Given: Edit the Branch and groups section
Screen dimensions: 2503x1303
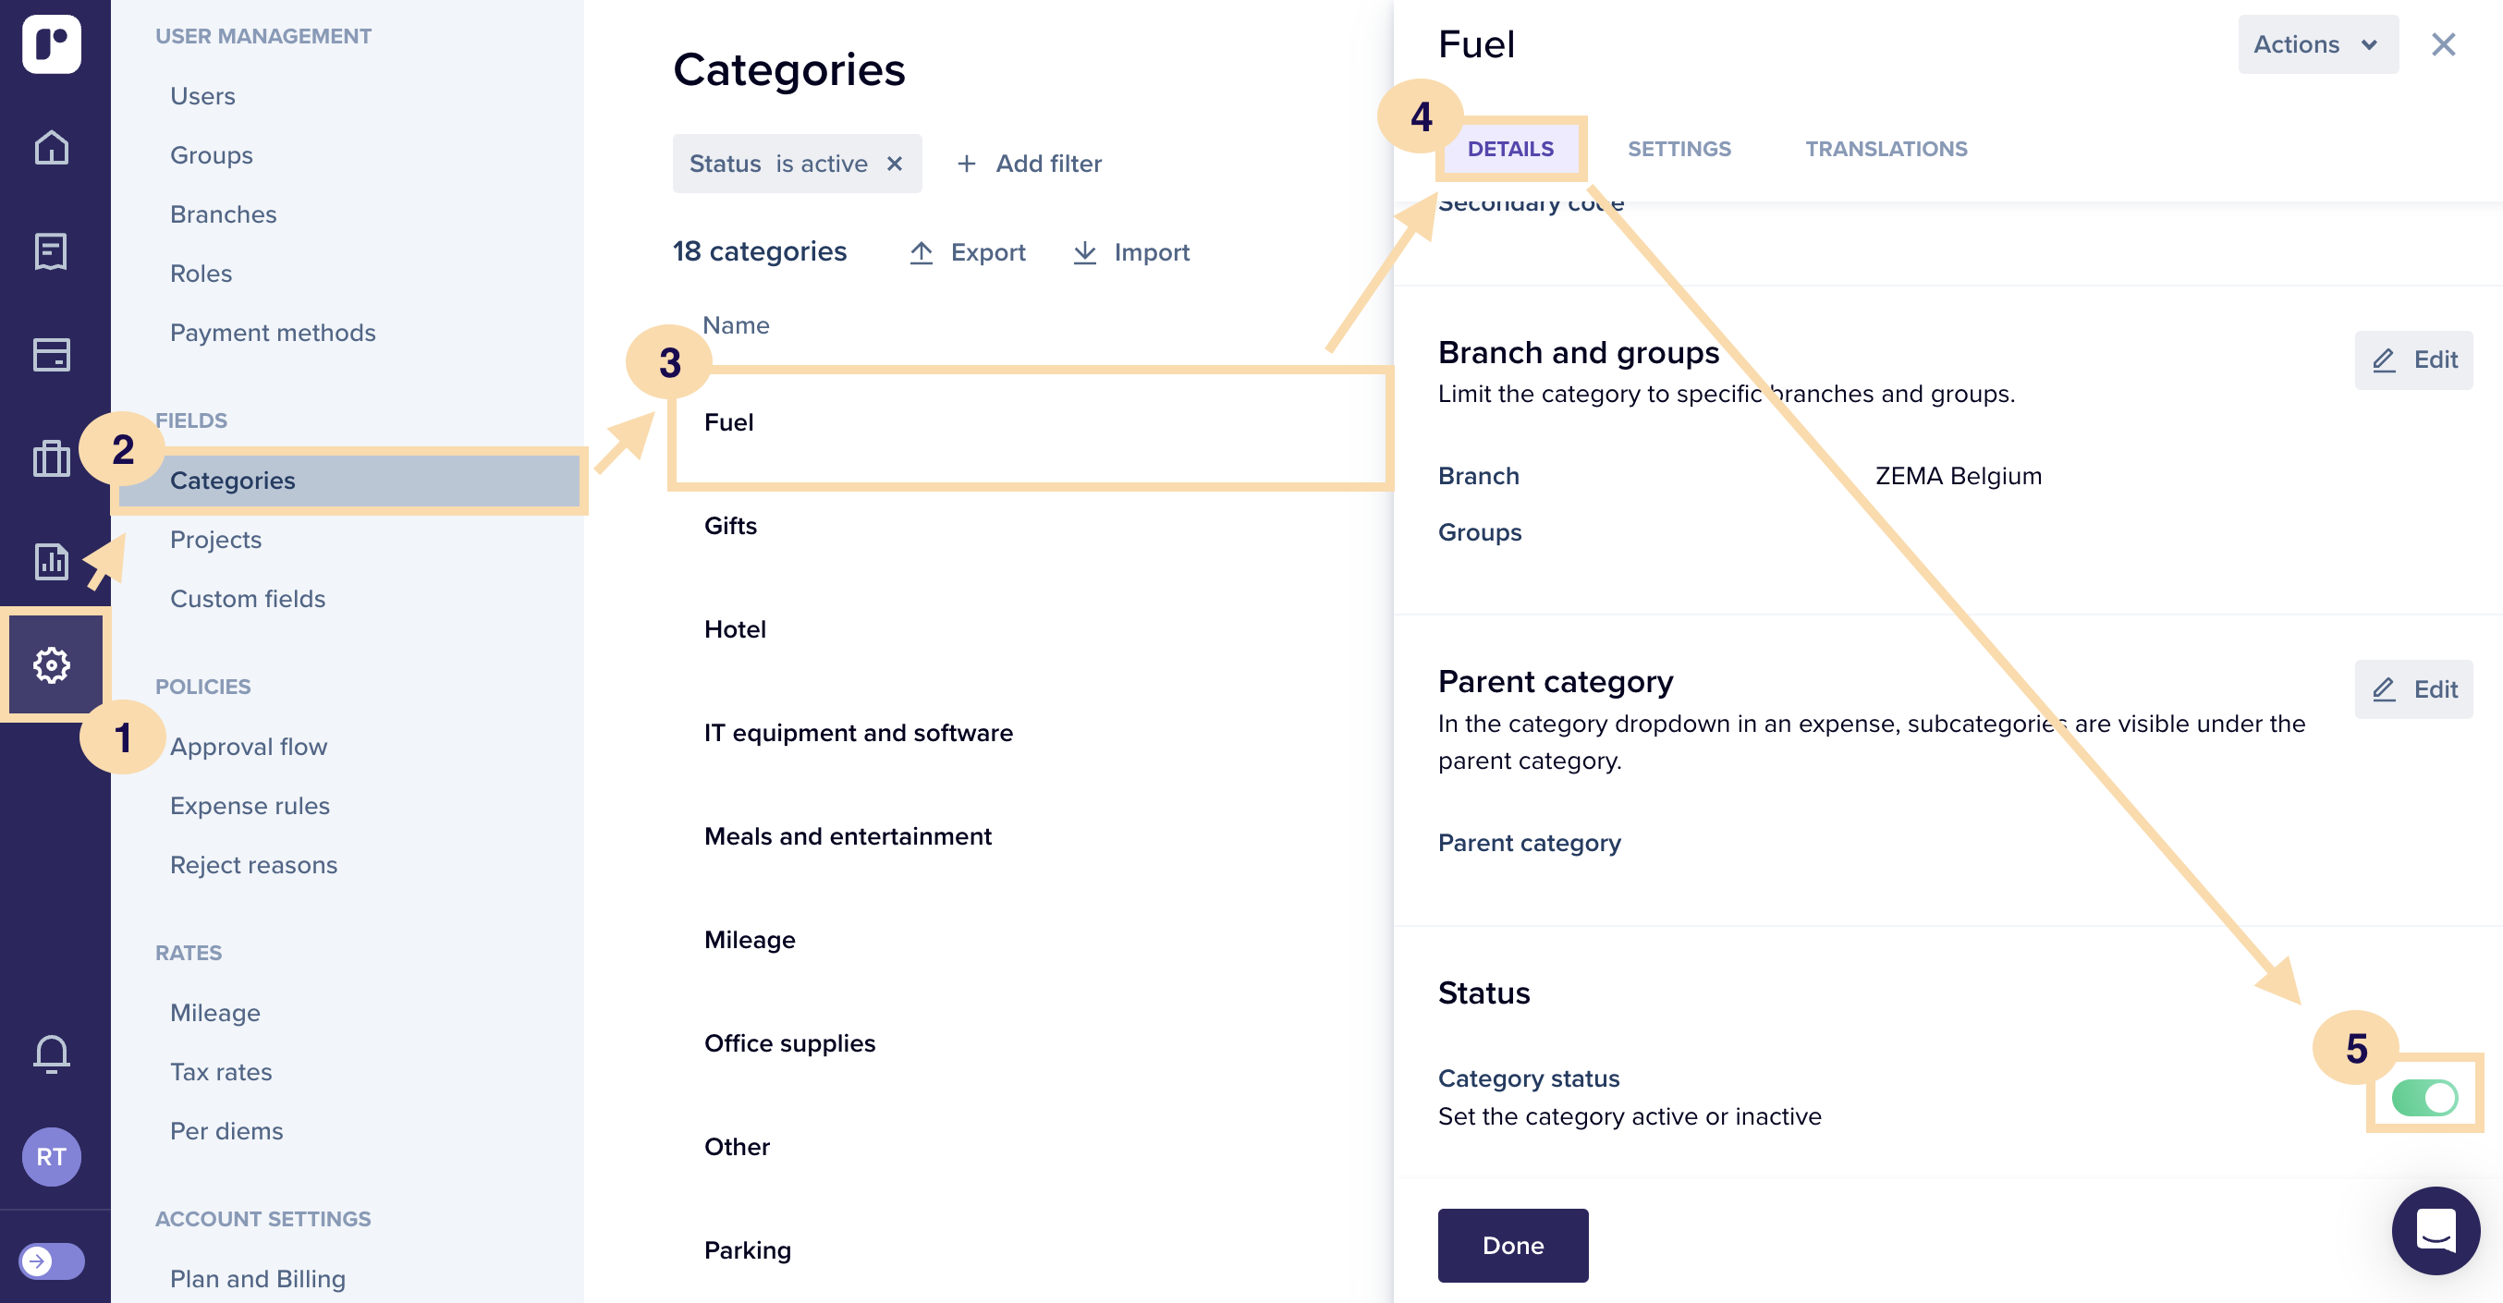Looking at the screenshot, I should pyautogui.click(x=2413, y=359).
